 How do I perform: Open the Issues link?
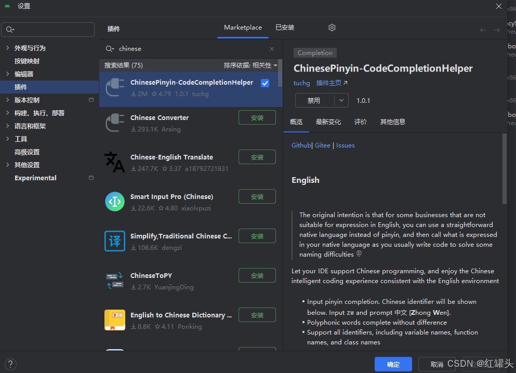click(x=345, y=145)
